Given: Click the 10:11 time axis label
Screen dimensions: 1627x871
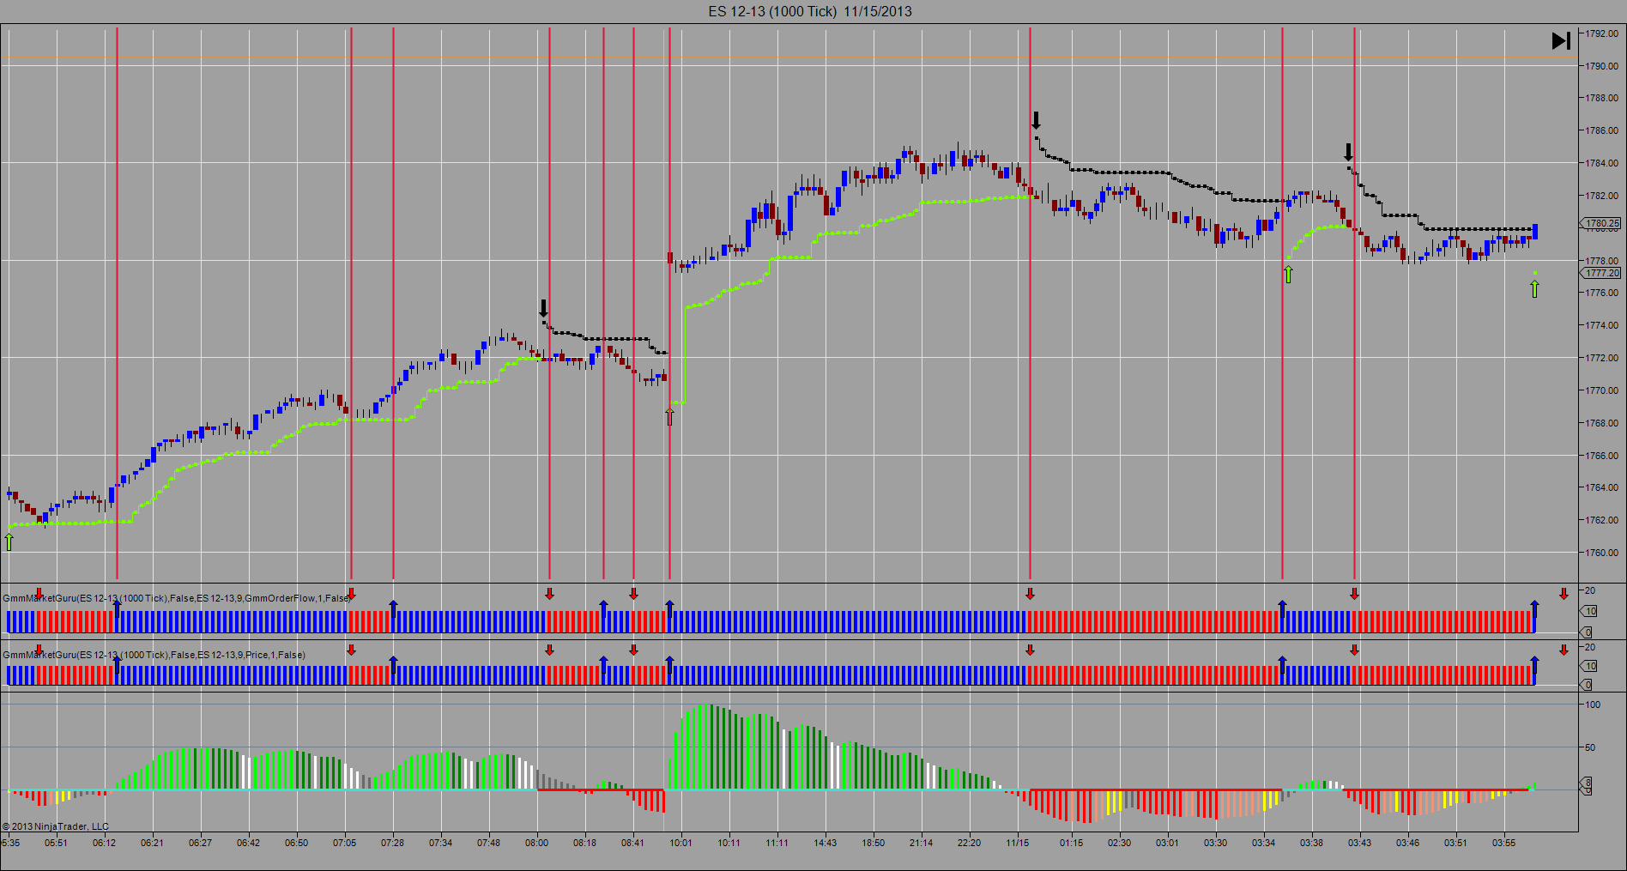Looking at the screenshot, I should point(729,844).
